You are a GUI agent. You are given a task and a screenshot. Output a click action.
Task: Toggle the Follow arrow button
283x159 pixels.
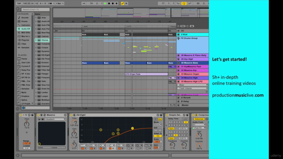[x=84, y=4]
